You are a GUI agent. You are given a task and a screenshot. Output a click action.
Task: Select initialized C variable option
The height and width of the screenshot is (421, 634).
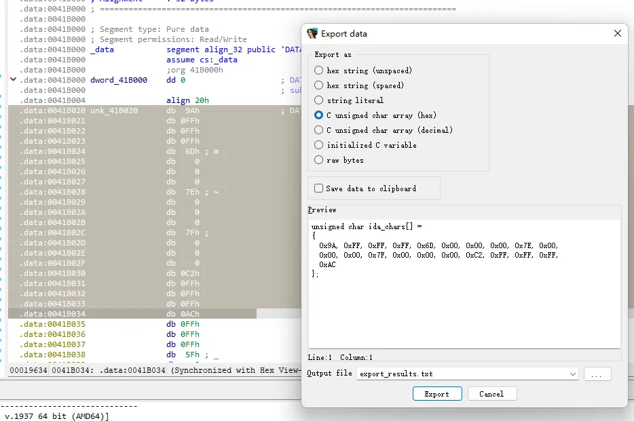tap(319, 145)
